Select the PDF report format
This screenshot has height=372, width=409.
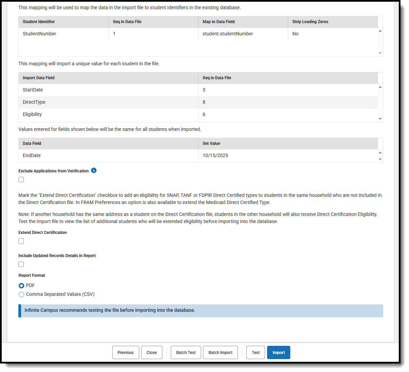coord(21,286)
